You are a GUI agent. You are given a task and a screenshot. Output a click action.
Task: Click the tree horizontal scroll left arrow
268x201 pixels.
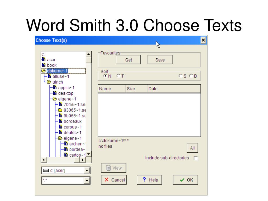click(x=44, y=160)
